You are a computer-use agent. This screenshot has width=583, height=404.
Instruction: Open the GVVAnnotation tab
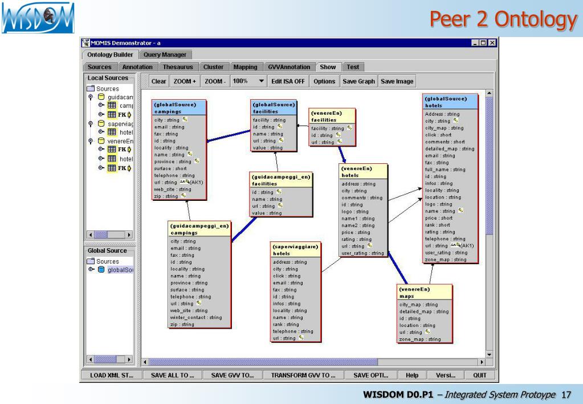coord(289,67)
